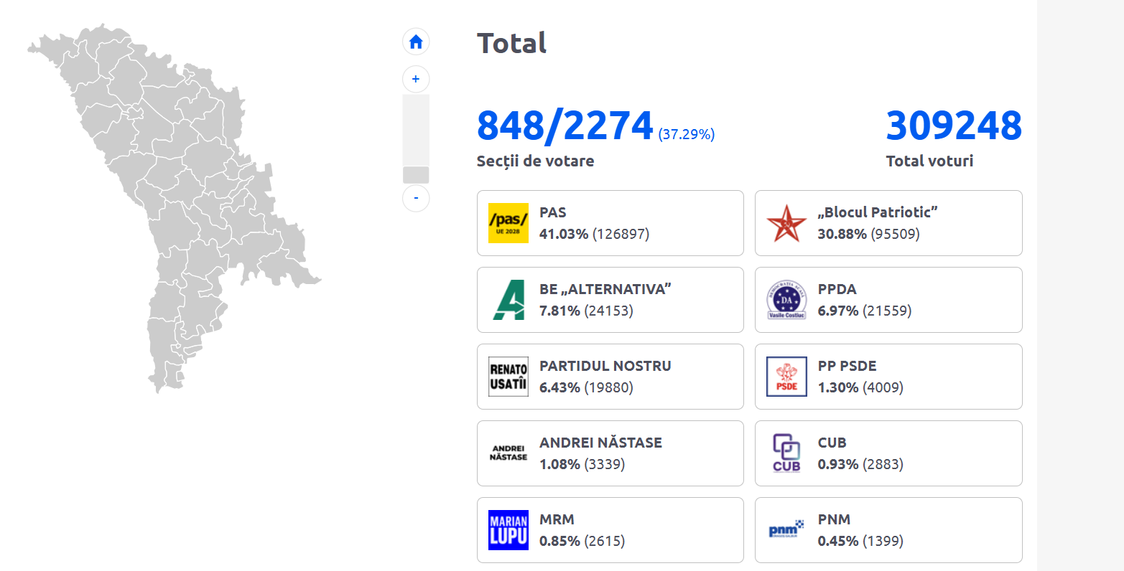Zoom in the map with plus button

pyautogui.click(x=416, y=79)
